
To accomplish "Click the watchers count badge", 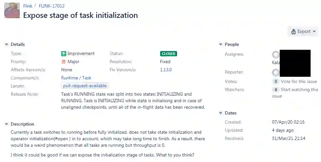I will point(276,90).
